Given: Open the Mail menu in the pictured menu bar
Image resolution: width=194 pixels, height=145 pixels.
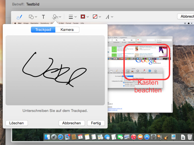Looking at the screenshot, I should point(20,23).
